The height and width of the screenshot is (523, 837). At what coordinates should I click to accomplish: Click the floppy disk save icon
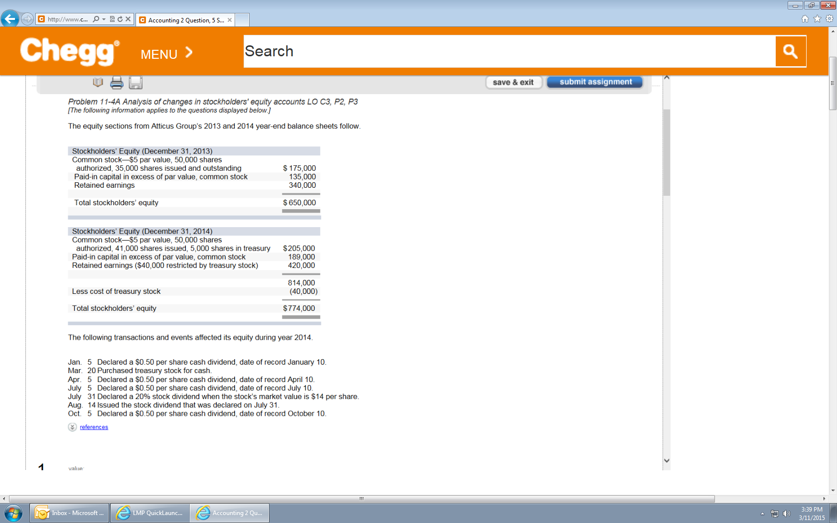point(136,82)
